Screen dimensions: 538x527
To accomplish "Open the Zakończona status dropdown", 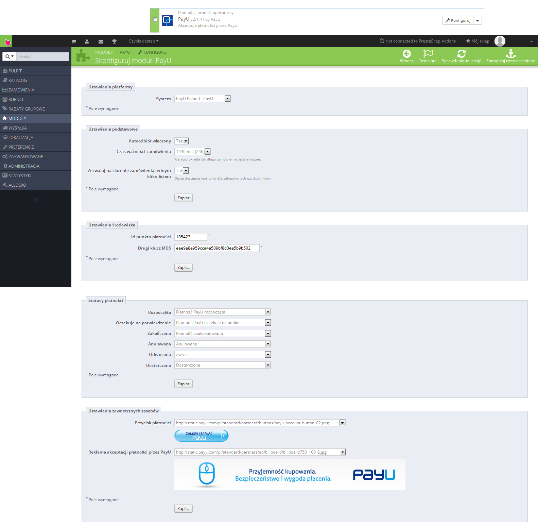I will click(x=223, y=334).
